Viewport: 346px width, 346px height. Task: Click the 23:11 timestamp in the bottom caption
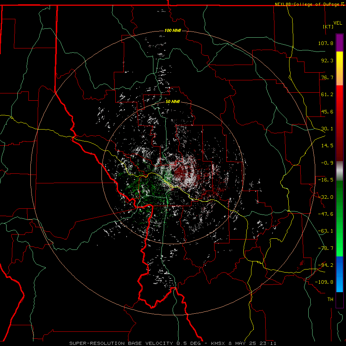click(x=268, y=343)
